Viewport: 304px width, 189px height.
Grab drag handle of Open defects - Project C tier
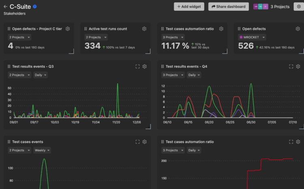(x=9, y=29)
